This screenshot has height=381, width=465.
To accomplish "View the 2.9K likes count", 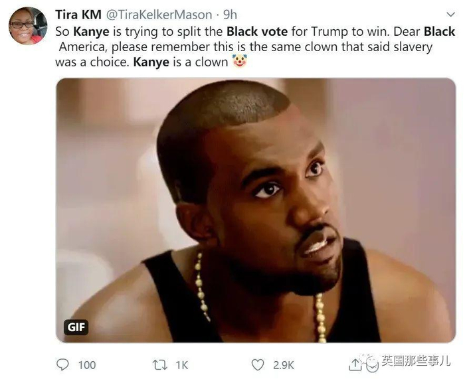I will coord(284,365).
